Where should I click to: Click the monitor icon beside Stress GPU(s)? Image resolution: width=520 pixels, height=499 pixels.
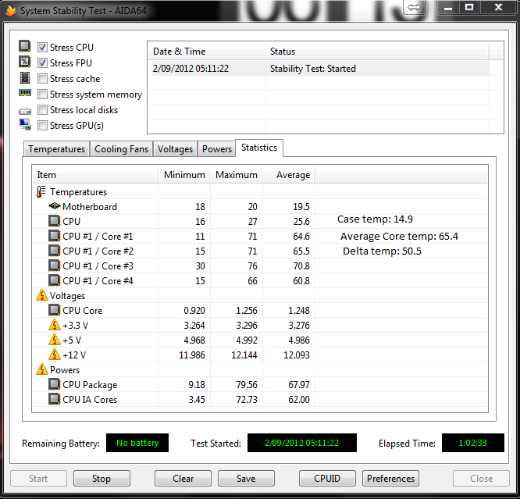coord(25,124)
